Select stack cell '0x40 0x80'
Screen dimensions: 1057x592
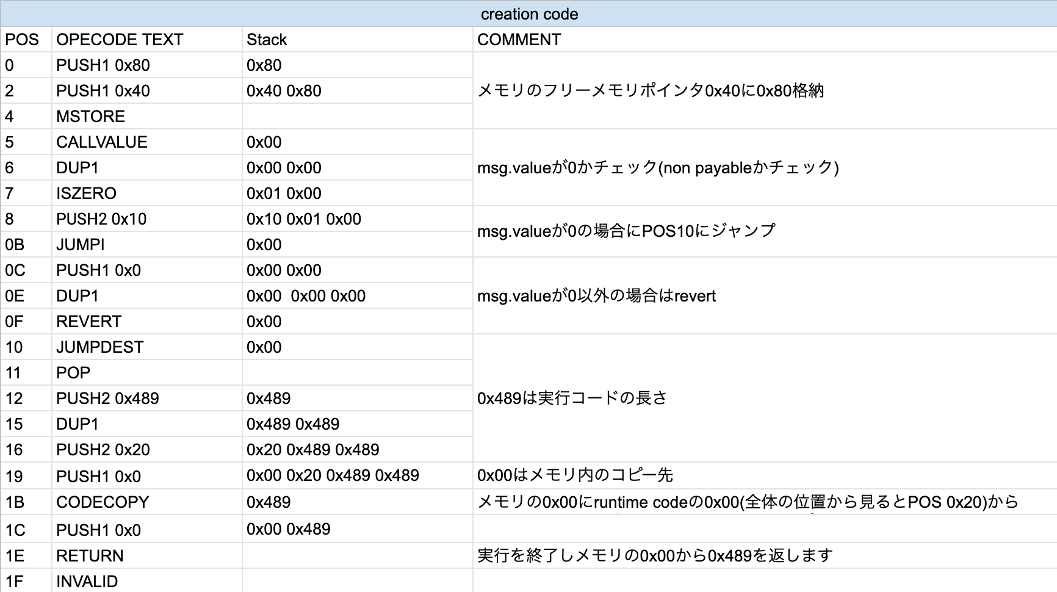click(x=357, y=91)
